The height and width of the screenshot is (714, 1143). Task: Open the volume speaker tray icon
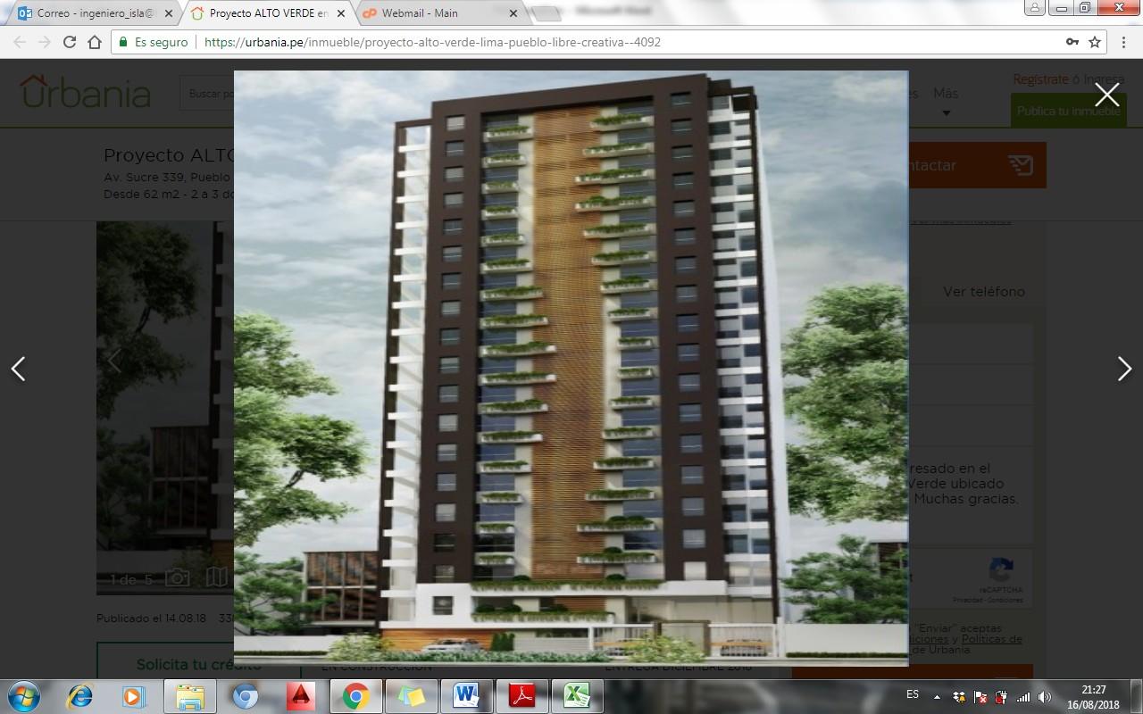[1045, 697]
